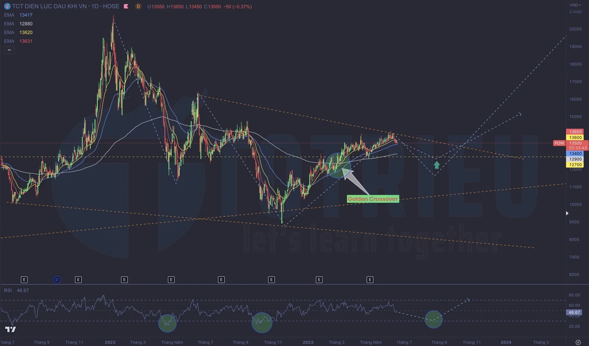
Task: Click the blue D dividend marker
Action: 57,280
